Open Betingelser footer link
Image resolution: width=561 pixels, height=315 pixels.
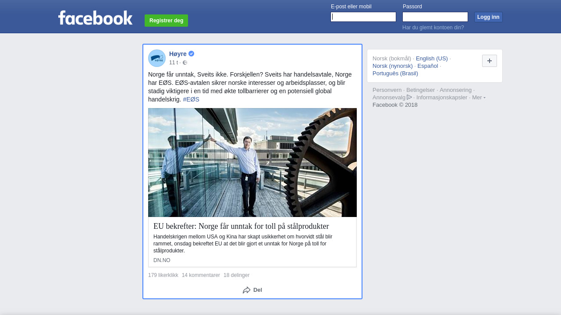pyautogui.click(x=421, y=90)
